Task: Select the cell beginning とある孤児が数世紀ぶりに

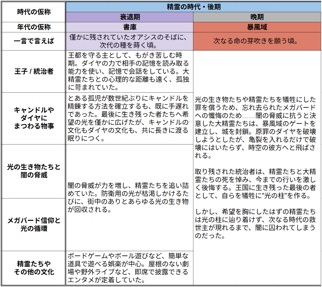Action: [x=129, y=118]
